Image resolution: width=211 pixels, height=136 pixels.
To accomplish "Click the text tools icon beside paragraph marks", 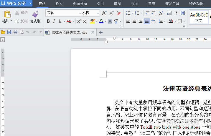I will pos(183,13).
